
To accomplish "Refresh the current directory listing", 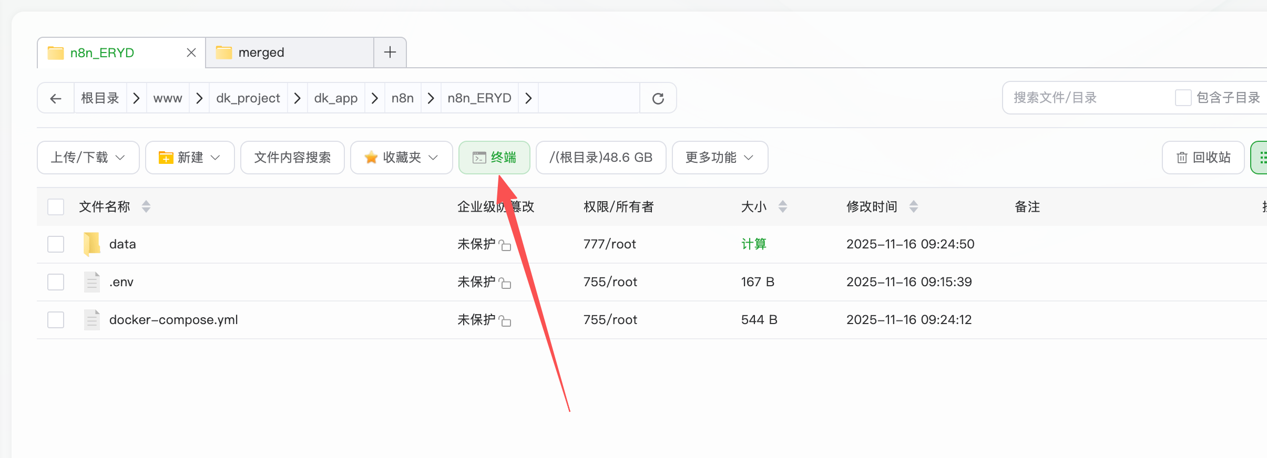I will pyautogui.click(x=658, y=98).
